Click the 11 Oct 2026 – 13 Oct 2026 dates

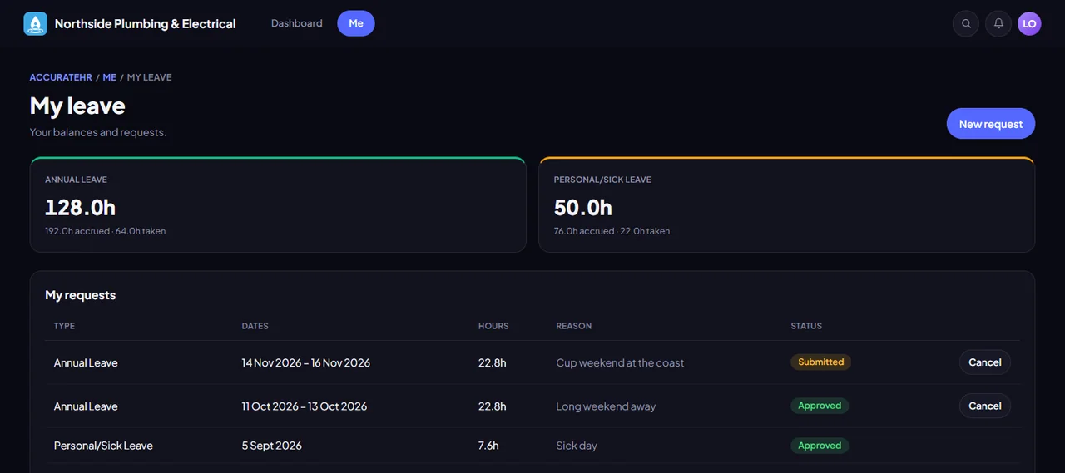[x=305, y=406]
